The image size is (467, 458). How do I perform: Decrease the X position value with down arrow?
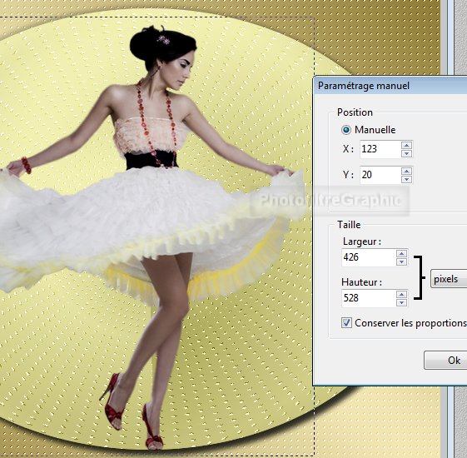(406, 153)
